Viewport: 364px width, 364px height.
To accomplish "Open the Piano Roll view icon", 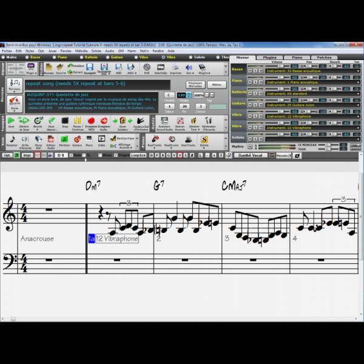I will (x=38, y=141).
